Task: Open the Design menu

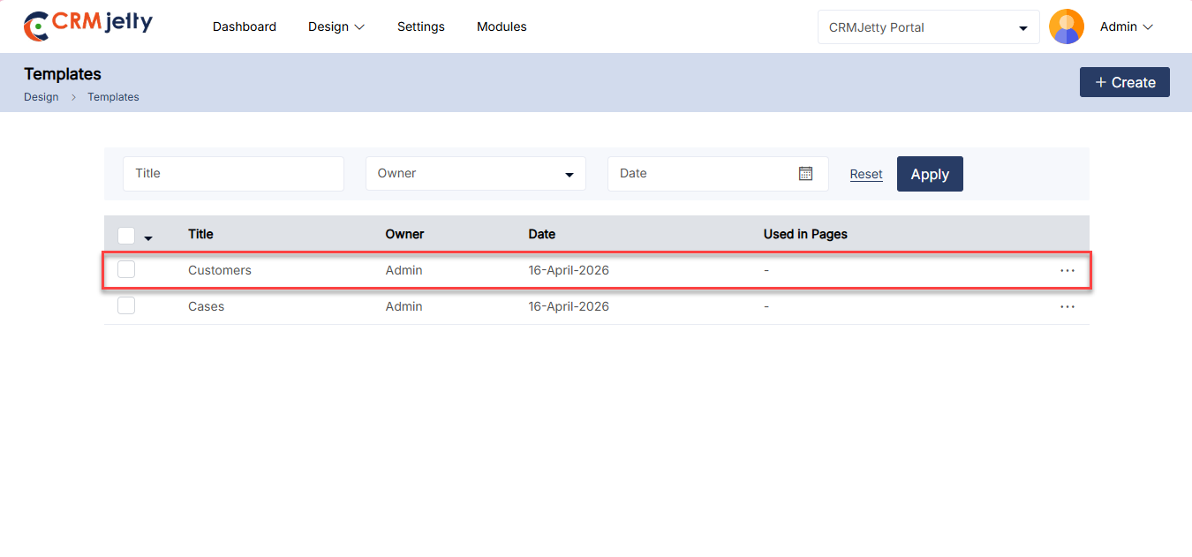Action: pyautogui.click(x=336, y=27)
